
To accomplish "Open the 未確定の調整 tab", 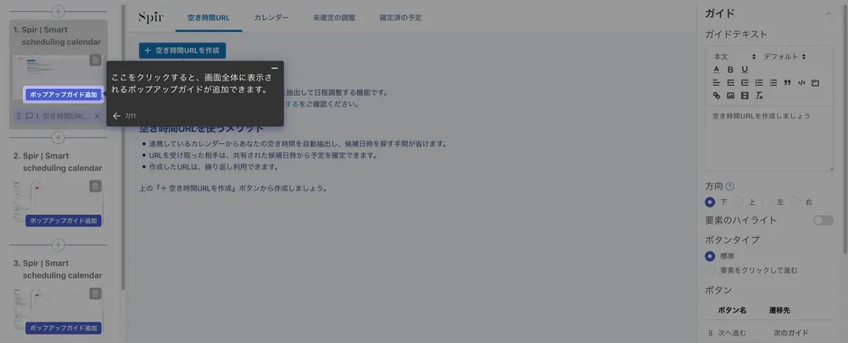I will click(334, 17).
